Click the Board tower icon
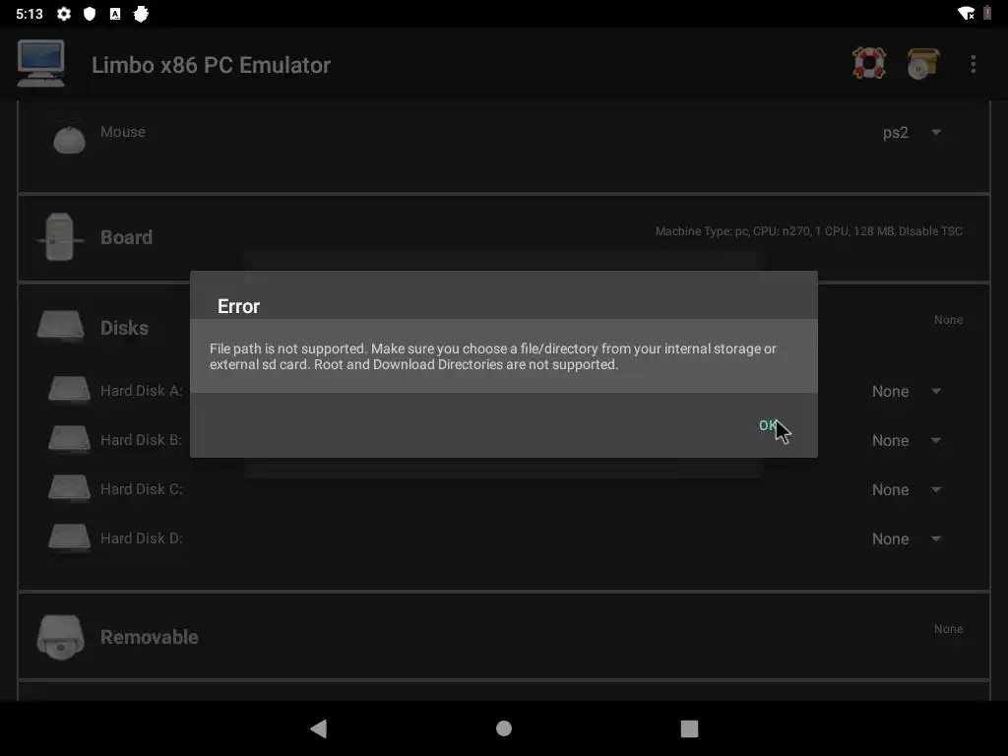 [59, 236]
